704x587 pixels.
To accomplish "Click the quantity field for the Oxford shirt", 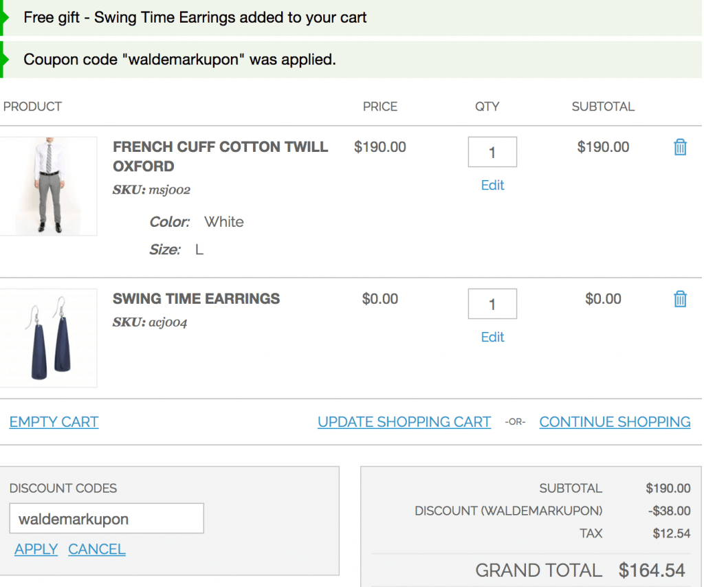I will click(492, 152).
